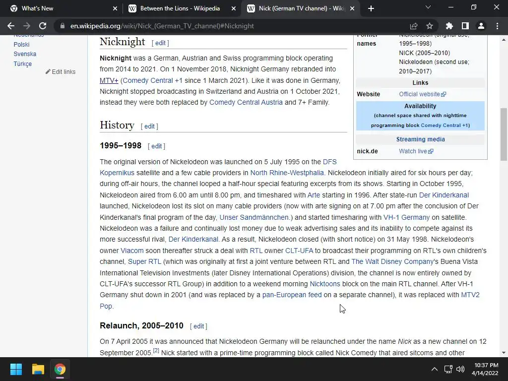Close the What's New tab
This screenshot has height=381, width=508.
pyautogui.click(x=115, y=8)
